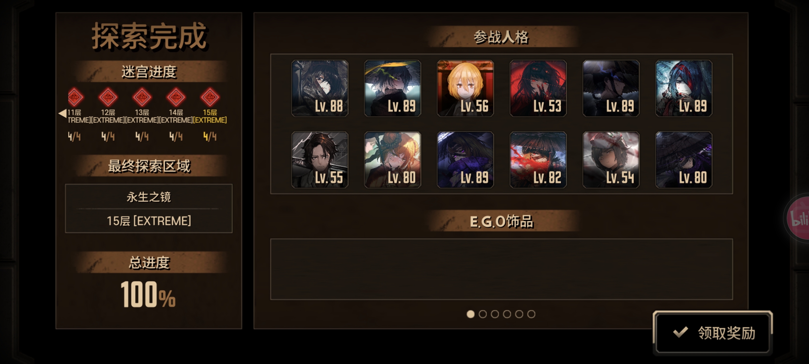Choose the Lv. 82 blood-splattered character portrait
The height and width of the screenshot is (364, 809).
coord(538,160)
